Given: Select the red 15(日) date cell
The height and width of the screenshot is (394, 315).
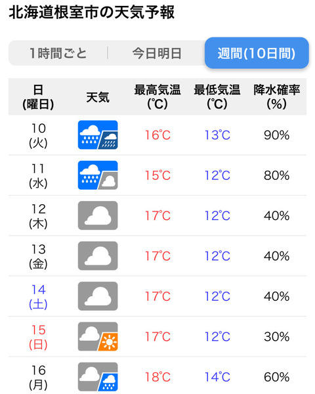Looking at the screenshot, I should pyautogui.click(x=38, y=337).
